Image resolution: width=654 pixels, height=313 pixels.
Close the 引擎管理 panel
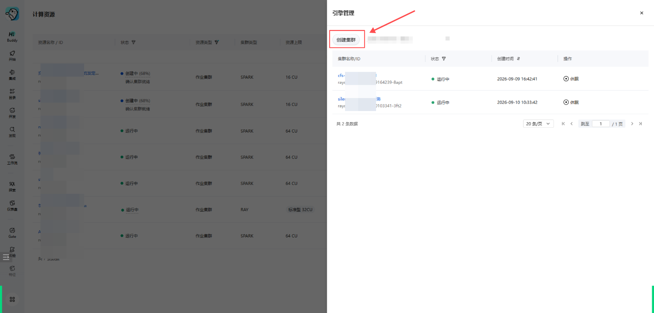[x=642, y=13]
